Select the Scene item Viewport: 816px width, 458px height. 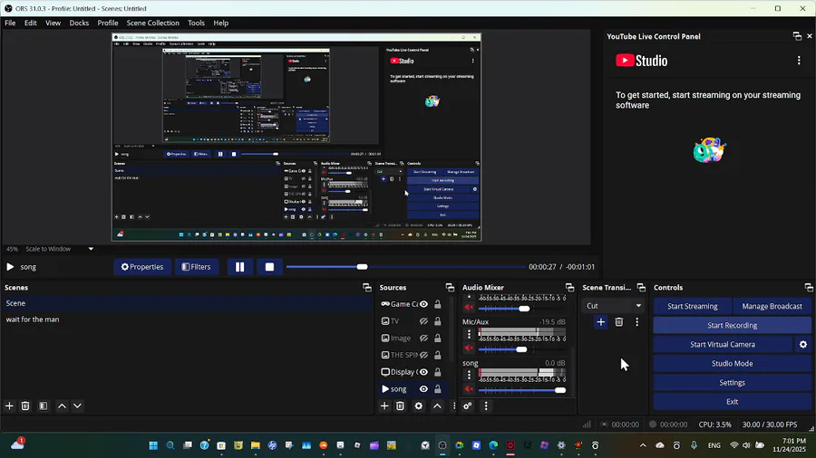click(x=188, y=303)
